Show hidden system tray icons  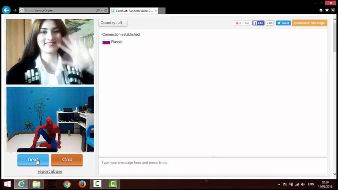click(x=279, y=185)
